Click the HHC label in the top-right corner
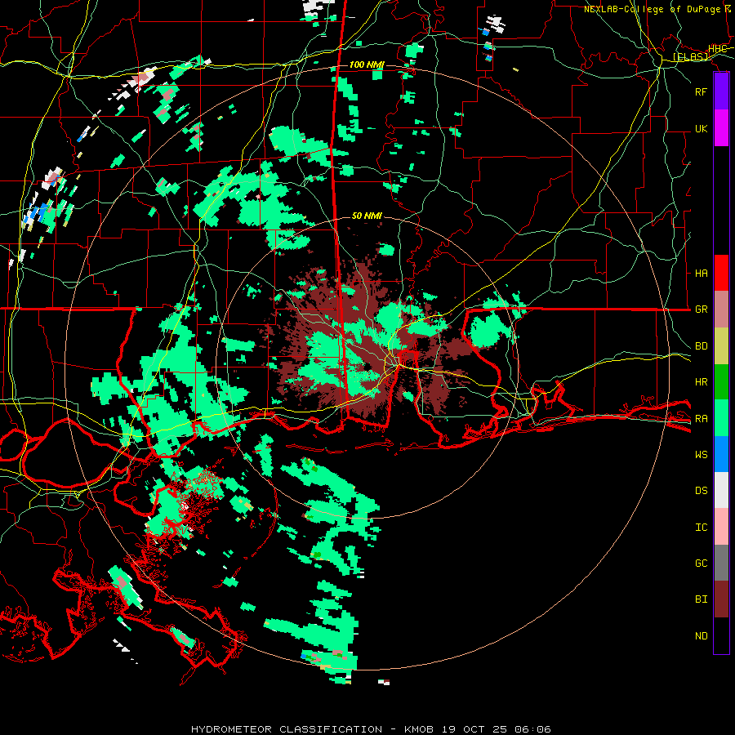 point(717,49)
